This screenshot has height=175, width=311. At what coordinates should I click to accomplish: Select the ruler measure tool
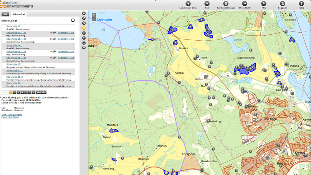pos(84,18)
